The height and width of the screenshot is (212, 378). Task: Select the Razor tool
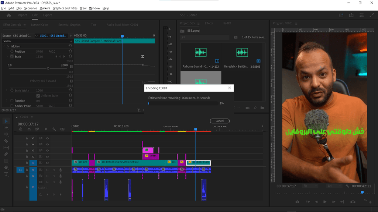click(x=6, y=141)
